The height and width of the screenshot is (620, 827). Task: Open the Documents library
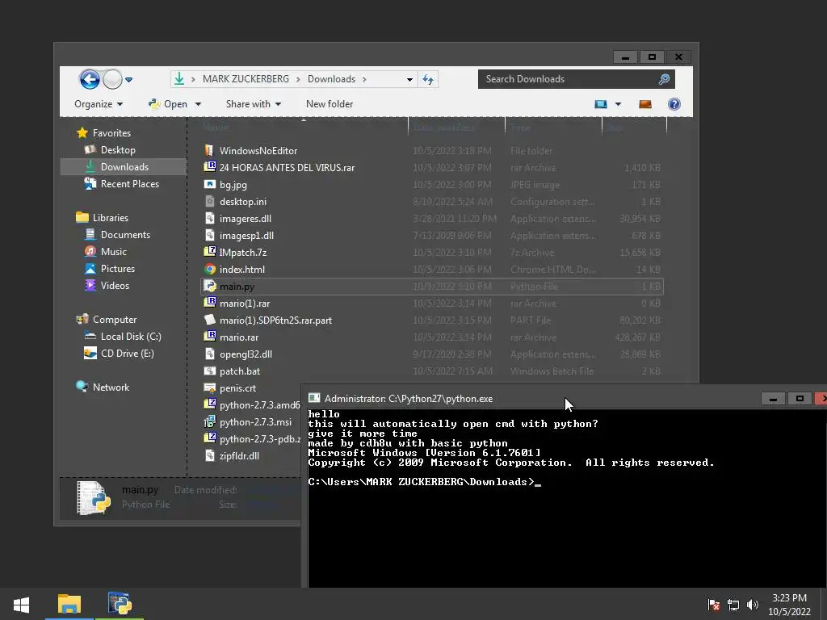(x=118, y=235)
